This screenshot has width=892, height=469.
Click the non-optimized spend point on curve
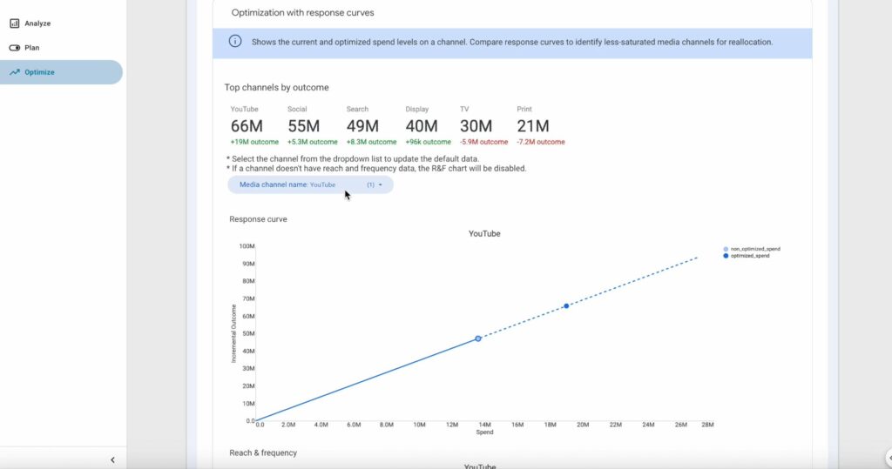(478, 338)
